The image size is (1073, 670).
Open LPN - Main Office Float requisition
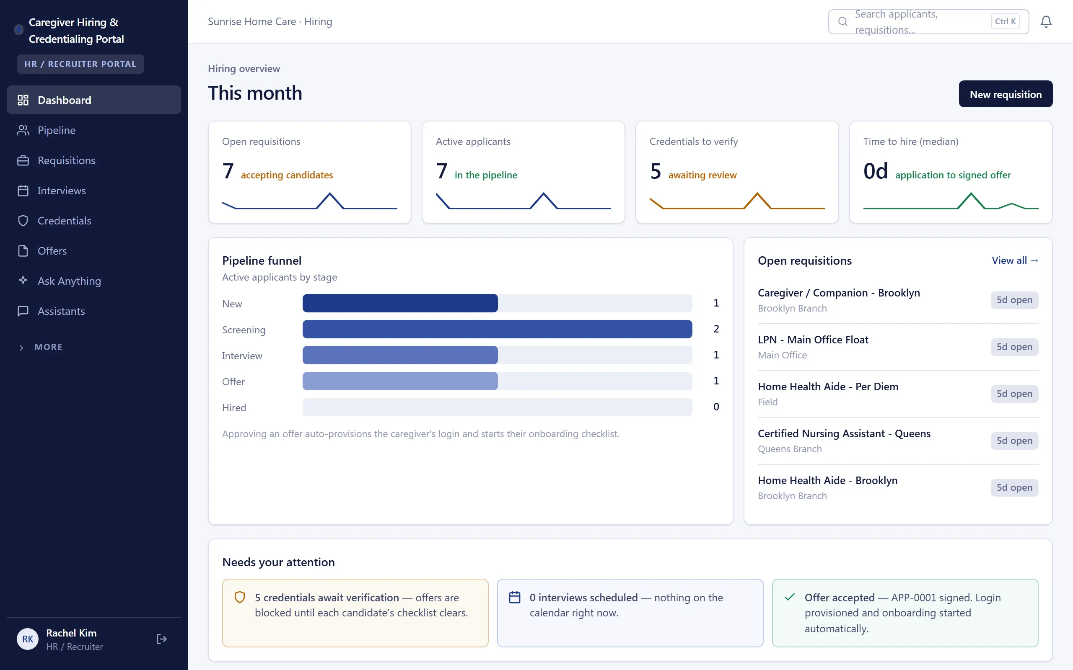click(898, 347)
